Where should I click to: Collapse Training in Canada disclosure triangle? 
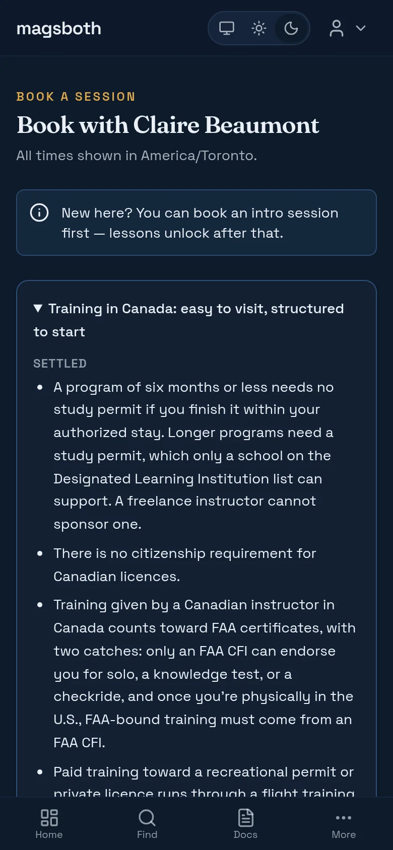click(38, 308)
